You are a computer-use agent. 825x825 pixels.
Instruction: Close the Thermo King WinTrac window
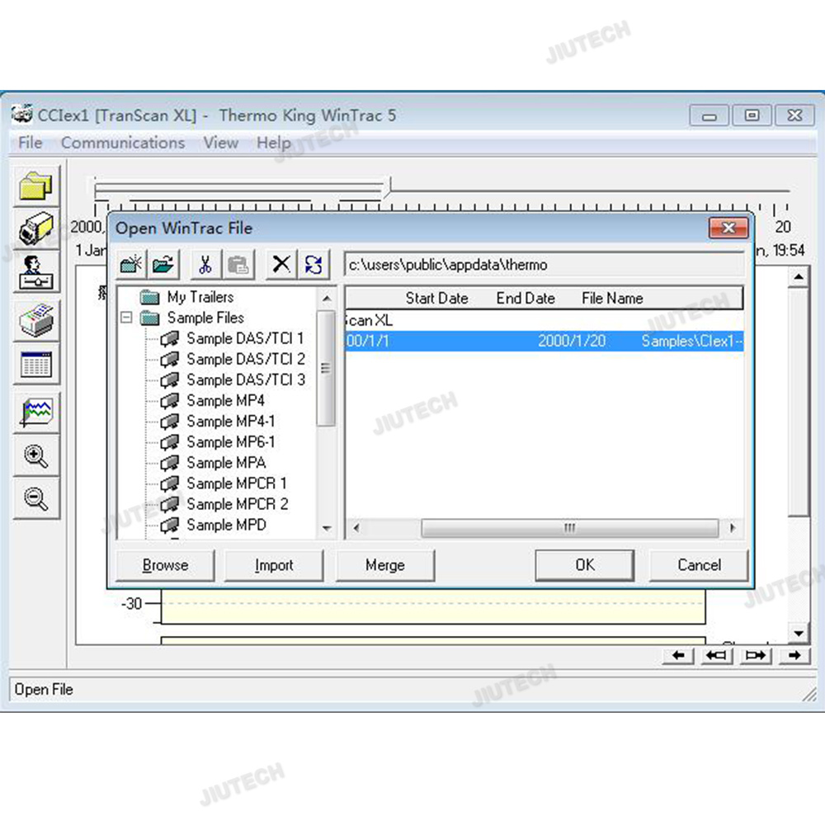click(x=795, y=115)
